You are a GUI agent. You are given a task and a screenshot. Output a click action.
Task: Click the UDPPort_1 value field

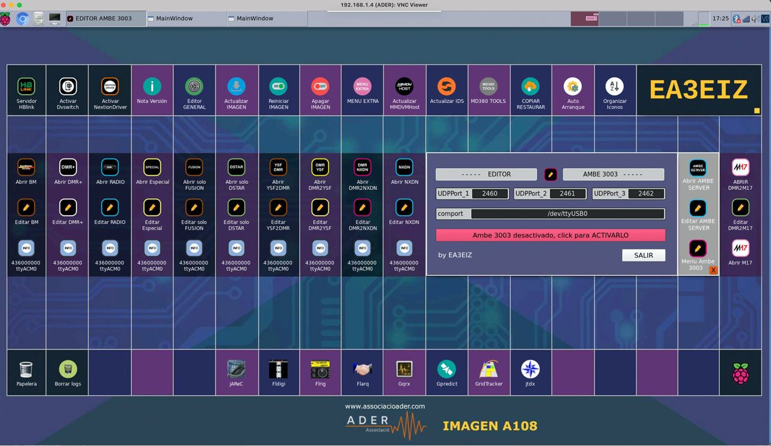pyautogui.click(x=489, y=193)
